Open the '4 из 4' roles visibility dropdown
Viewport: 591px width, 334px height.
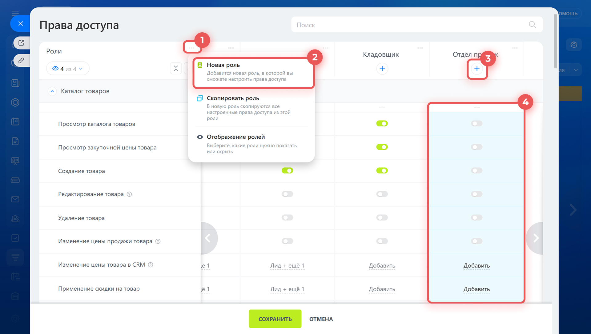(x=68, y=69)
